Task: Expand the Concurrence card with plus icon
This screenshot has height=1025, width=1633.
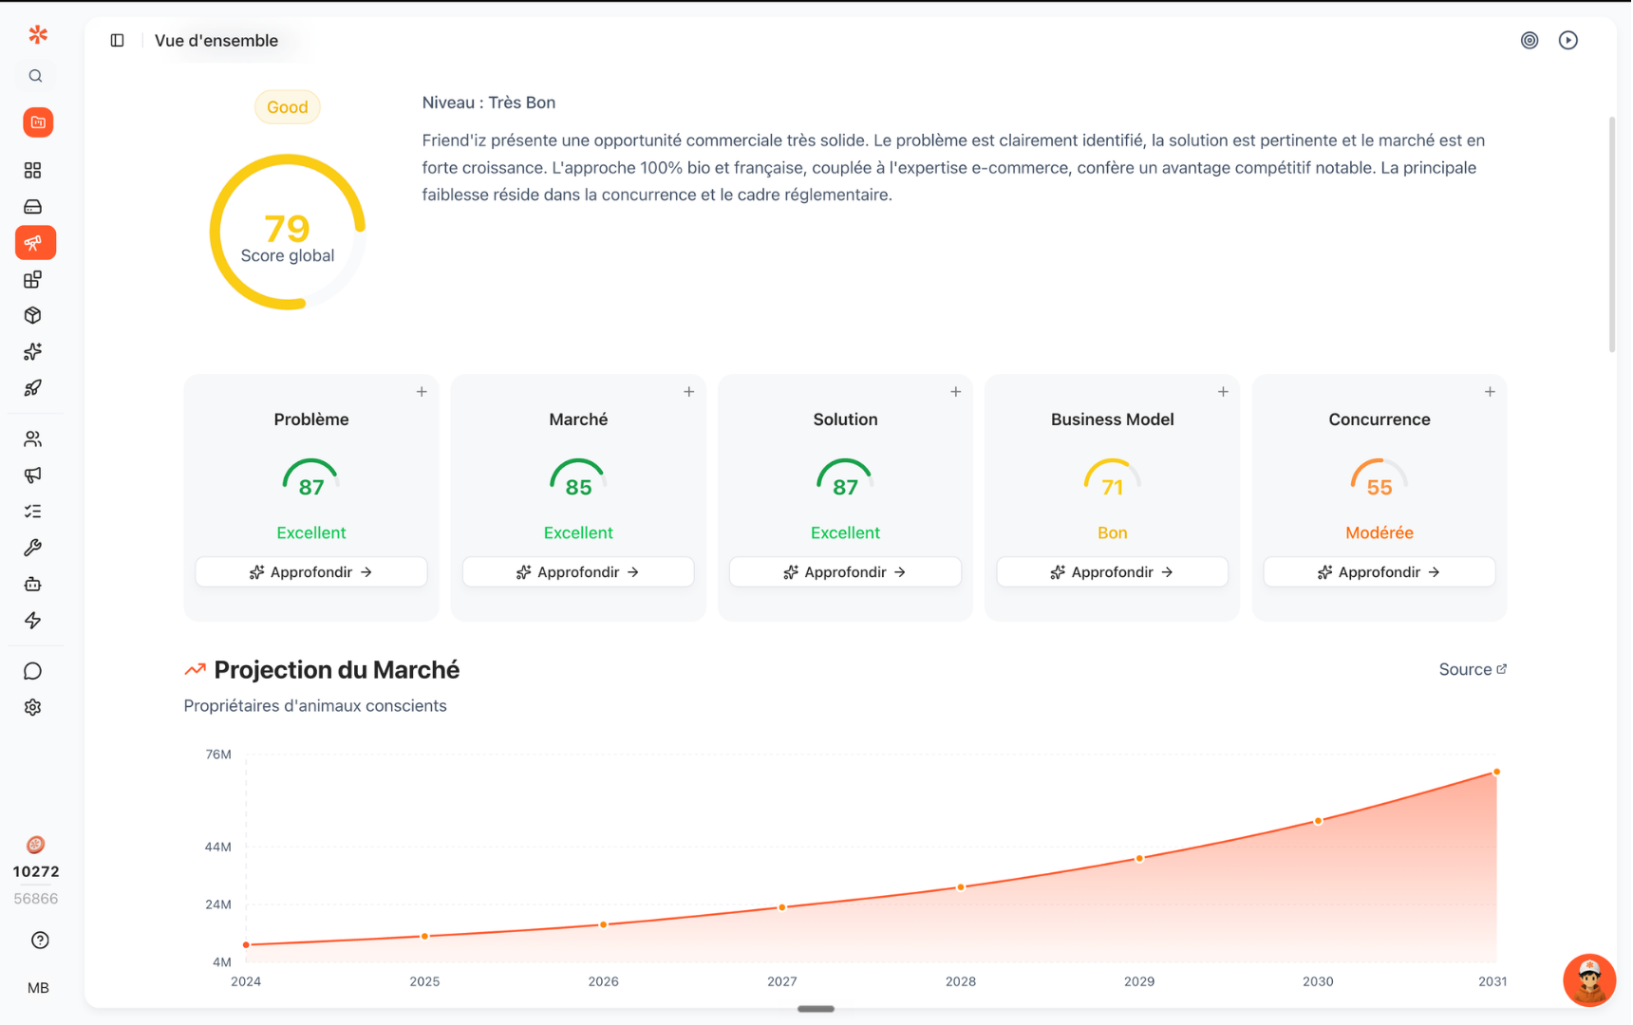Action: click(x=1490, y=392)
